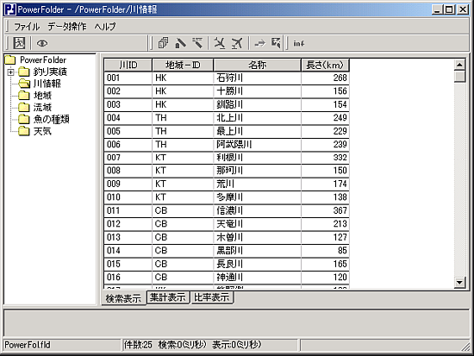Select the 石狩川 name cell
Viewport: 474px width, 356px height.
258,78
